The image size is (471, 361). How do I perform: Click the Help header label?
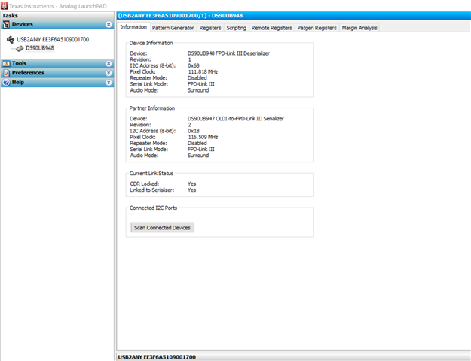[x=18, y=82]
